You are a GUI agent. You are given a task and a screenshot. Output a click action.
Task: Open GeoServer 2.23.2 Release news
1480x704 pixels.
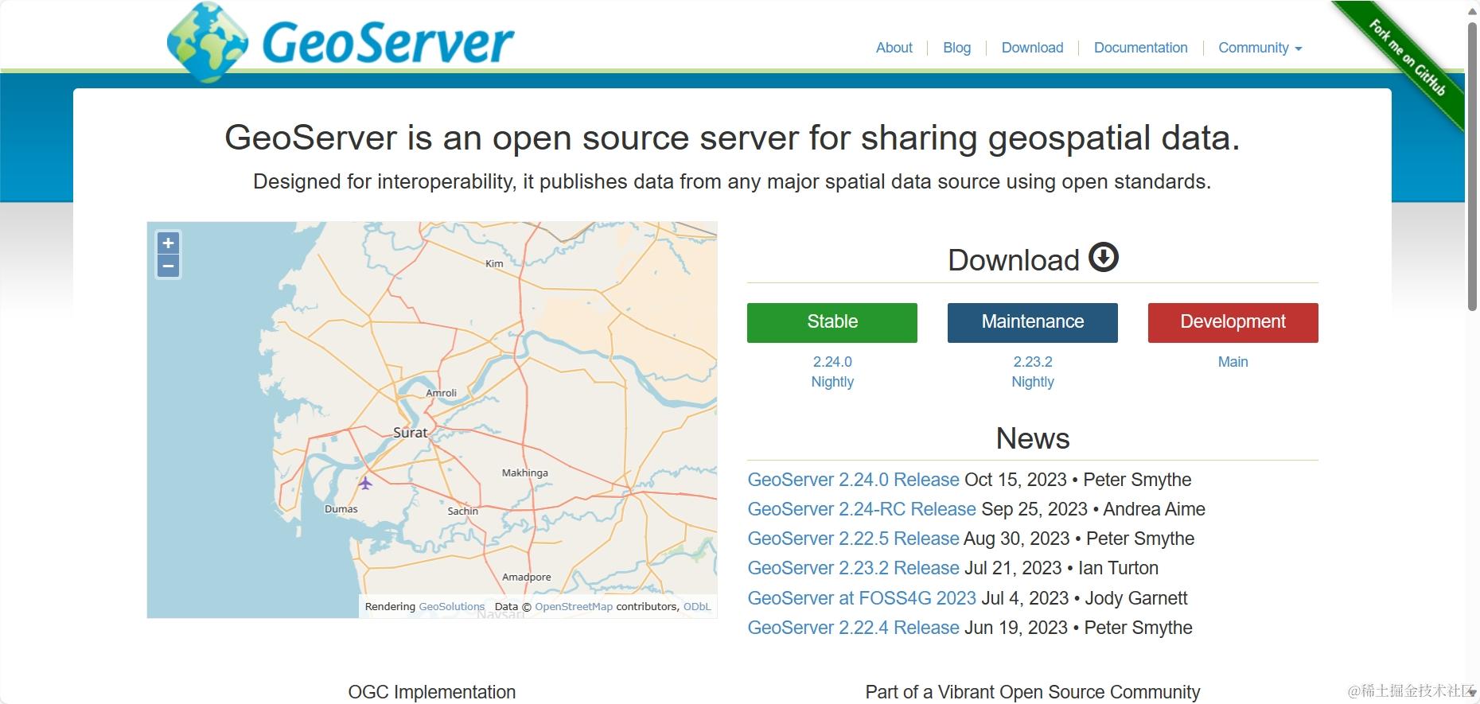tap(853, 568)
